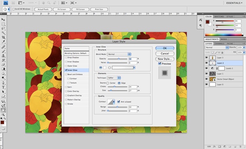Open the Adjustments tab
The height and width of the screenshot is (149, 246).
click(x=212, y=39)
